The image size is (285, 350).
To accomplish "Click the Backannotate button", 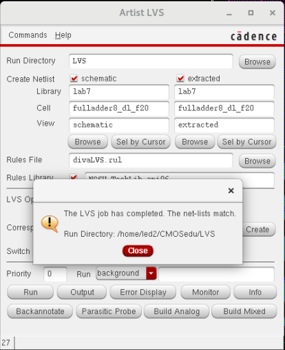I will click(x=40, y=311).
